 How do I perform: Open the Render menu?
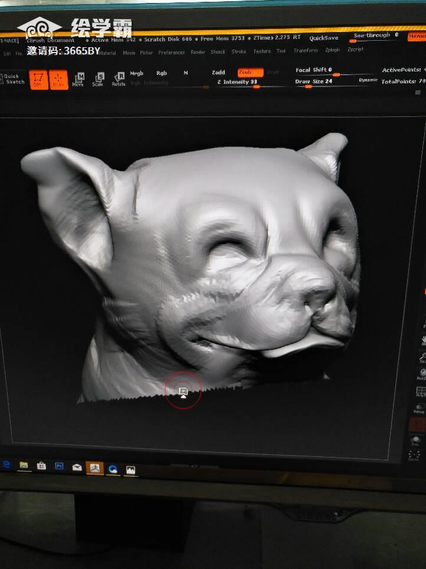(x=198, y=52)
